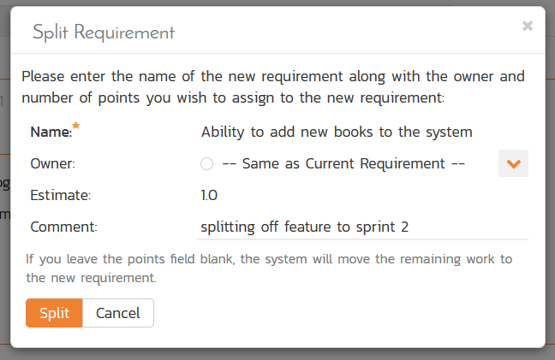Close the Split Requirement dialog
This screenshot has height=360, width=555.
click(528, 26)
